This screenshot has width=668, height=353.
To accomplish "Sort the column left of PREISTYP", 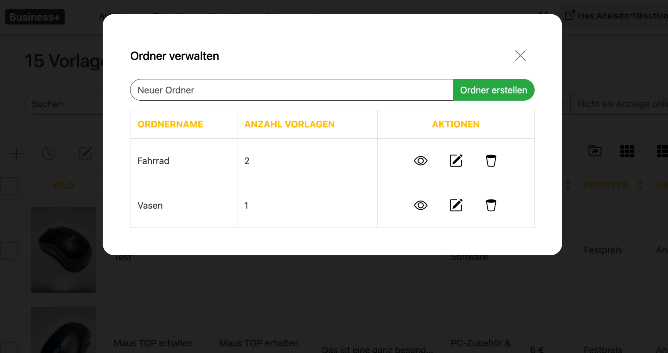I will click(x=569, y=185).
